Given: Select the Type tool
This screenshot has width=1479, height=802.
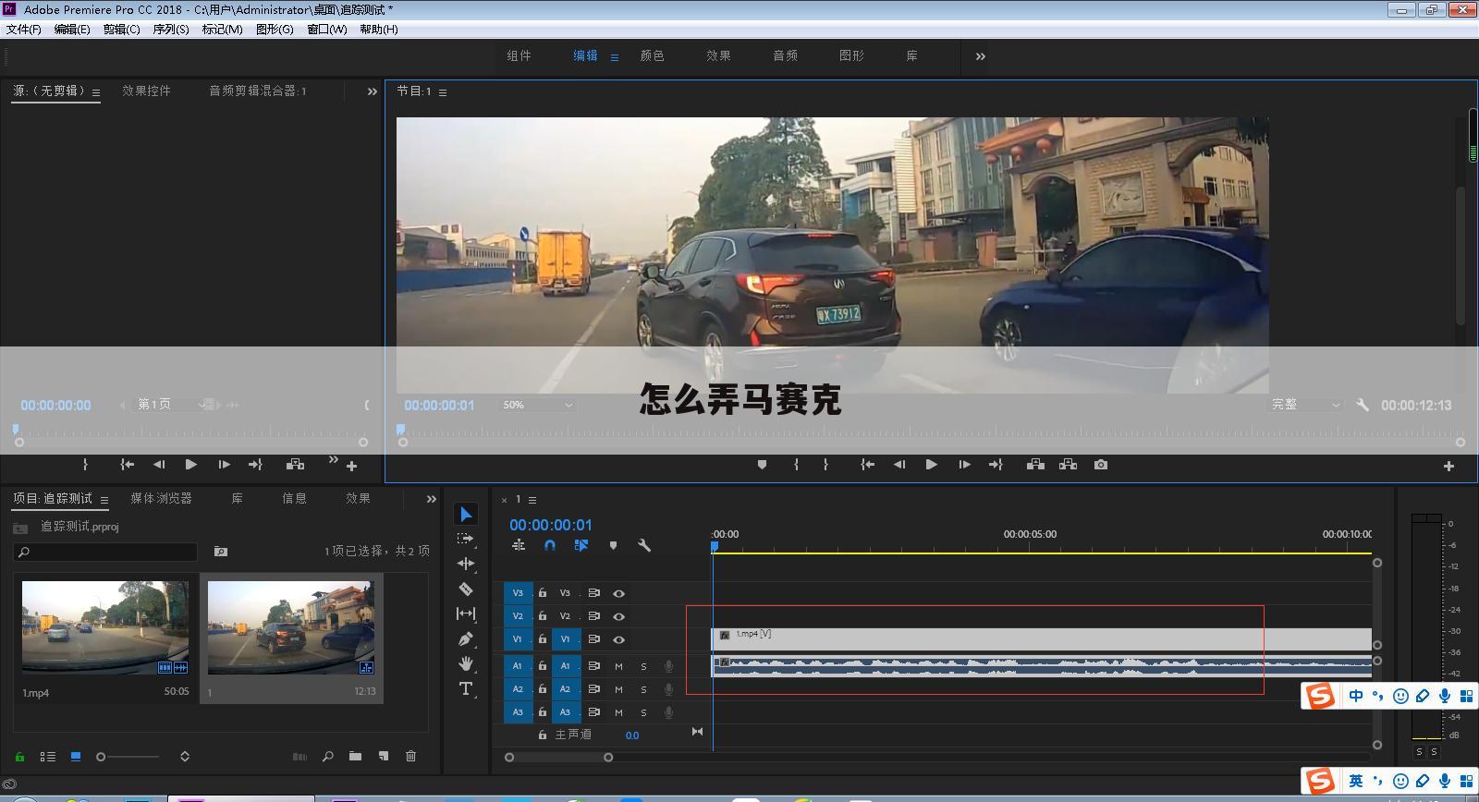Looking at the screenshot, I should [466, 688].
